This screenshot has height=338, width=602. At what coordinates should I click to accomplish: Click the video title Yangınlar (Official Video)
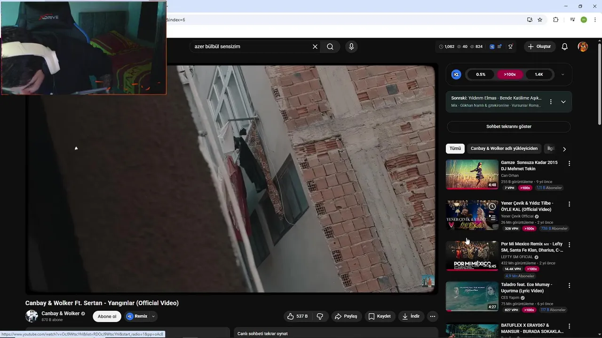(x=102, y=303)
